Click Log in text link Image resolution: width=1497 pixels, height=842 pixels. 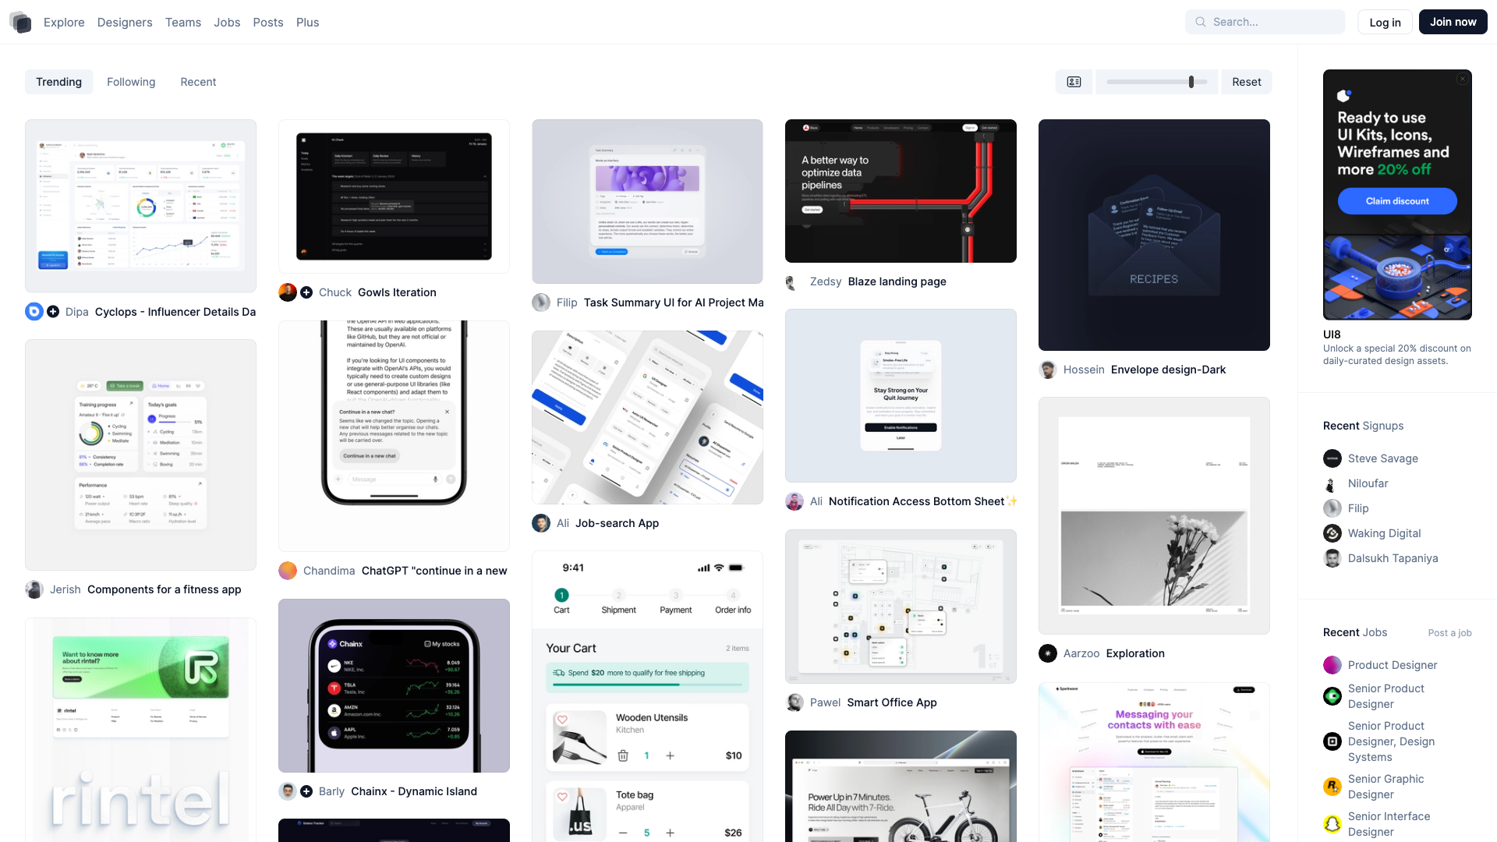(1385, 22)
